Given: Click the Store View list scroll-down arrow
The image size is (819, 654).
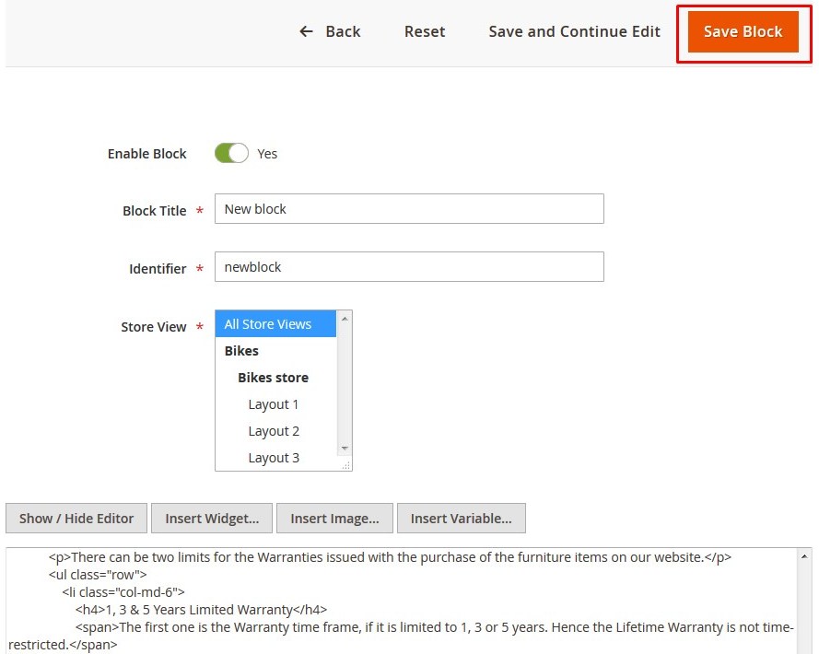Looking at the screenshot, I should coord(345,449).
